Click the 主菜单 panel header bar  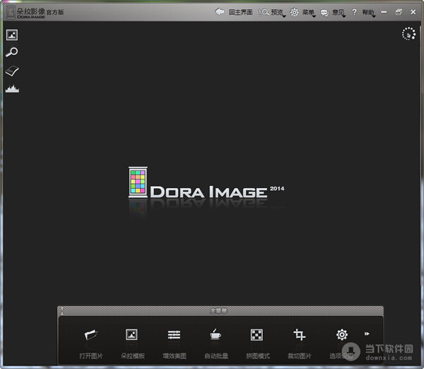pyautogui.click(x=220, y=311)
